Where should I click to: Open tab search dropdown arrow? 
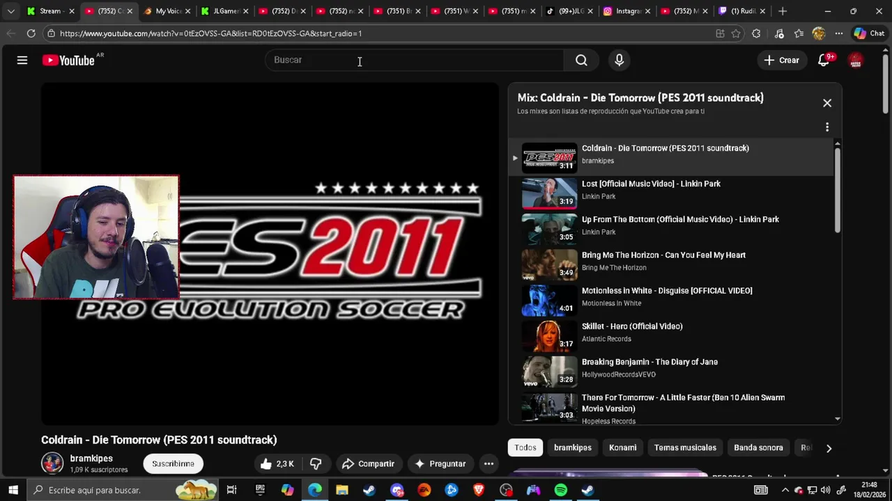point(10,11)
